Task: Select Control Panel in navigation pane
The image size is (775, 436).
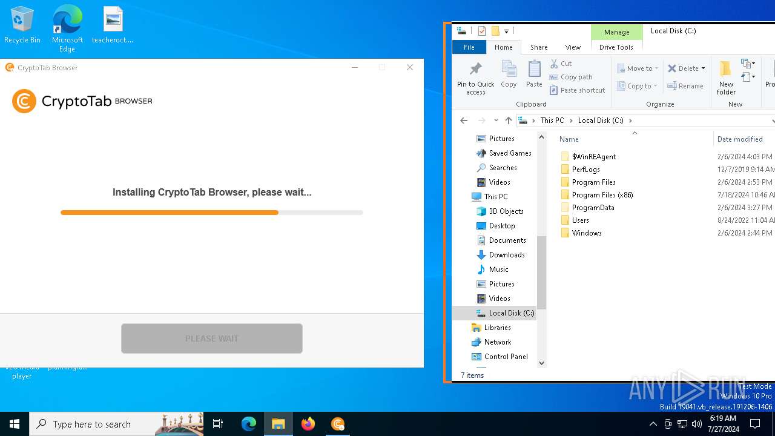Action: tap(506, 357)
